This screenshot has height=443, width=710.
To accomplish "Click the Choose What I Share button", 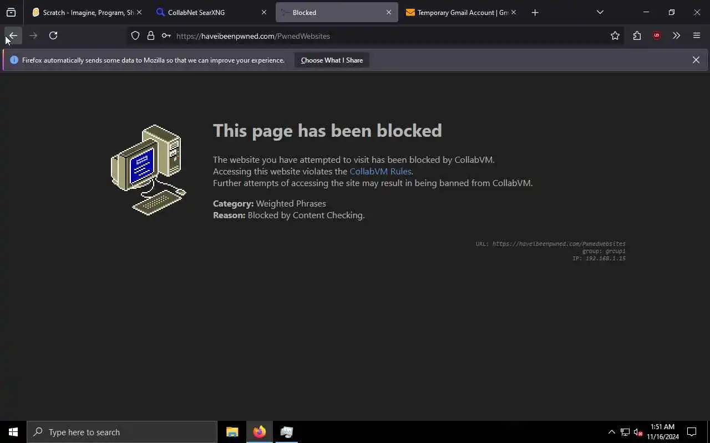I will (332, 60).
